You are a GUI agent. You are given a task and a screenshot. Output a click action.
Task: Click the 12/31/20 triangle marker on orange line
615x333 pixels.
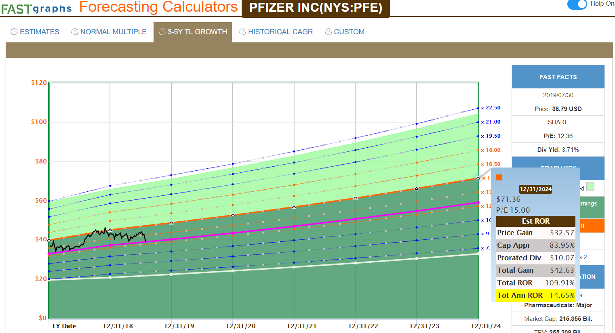(x=233, y=216)
